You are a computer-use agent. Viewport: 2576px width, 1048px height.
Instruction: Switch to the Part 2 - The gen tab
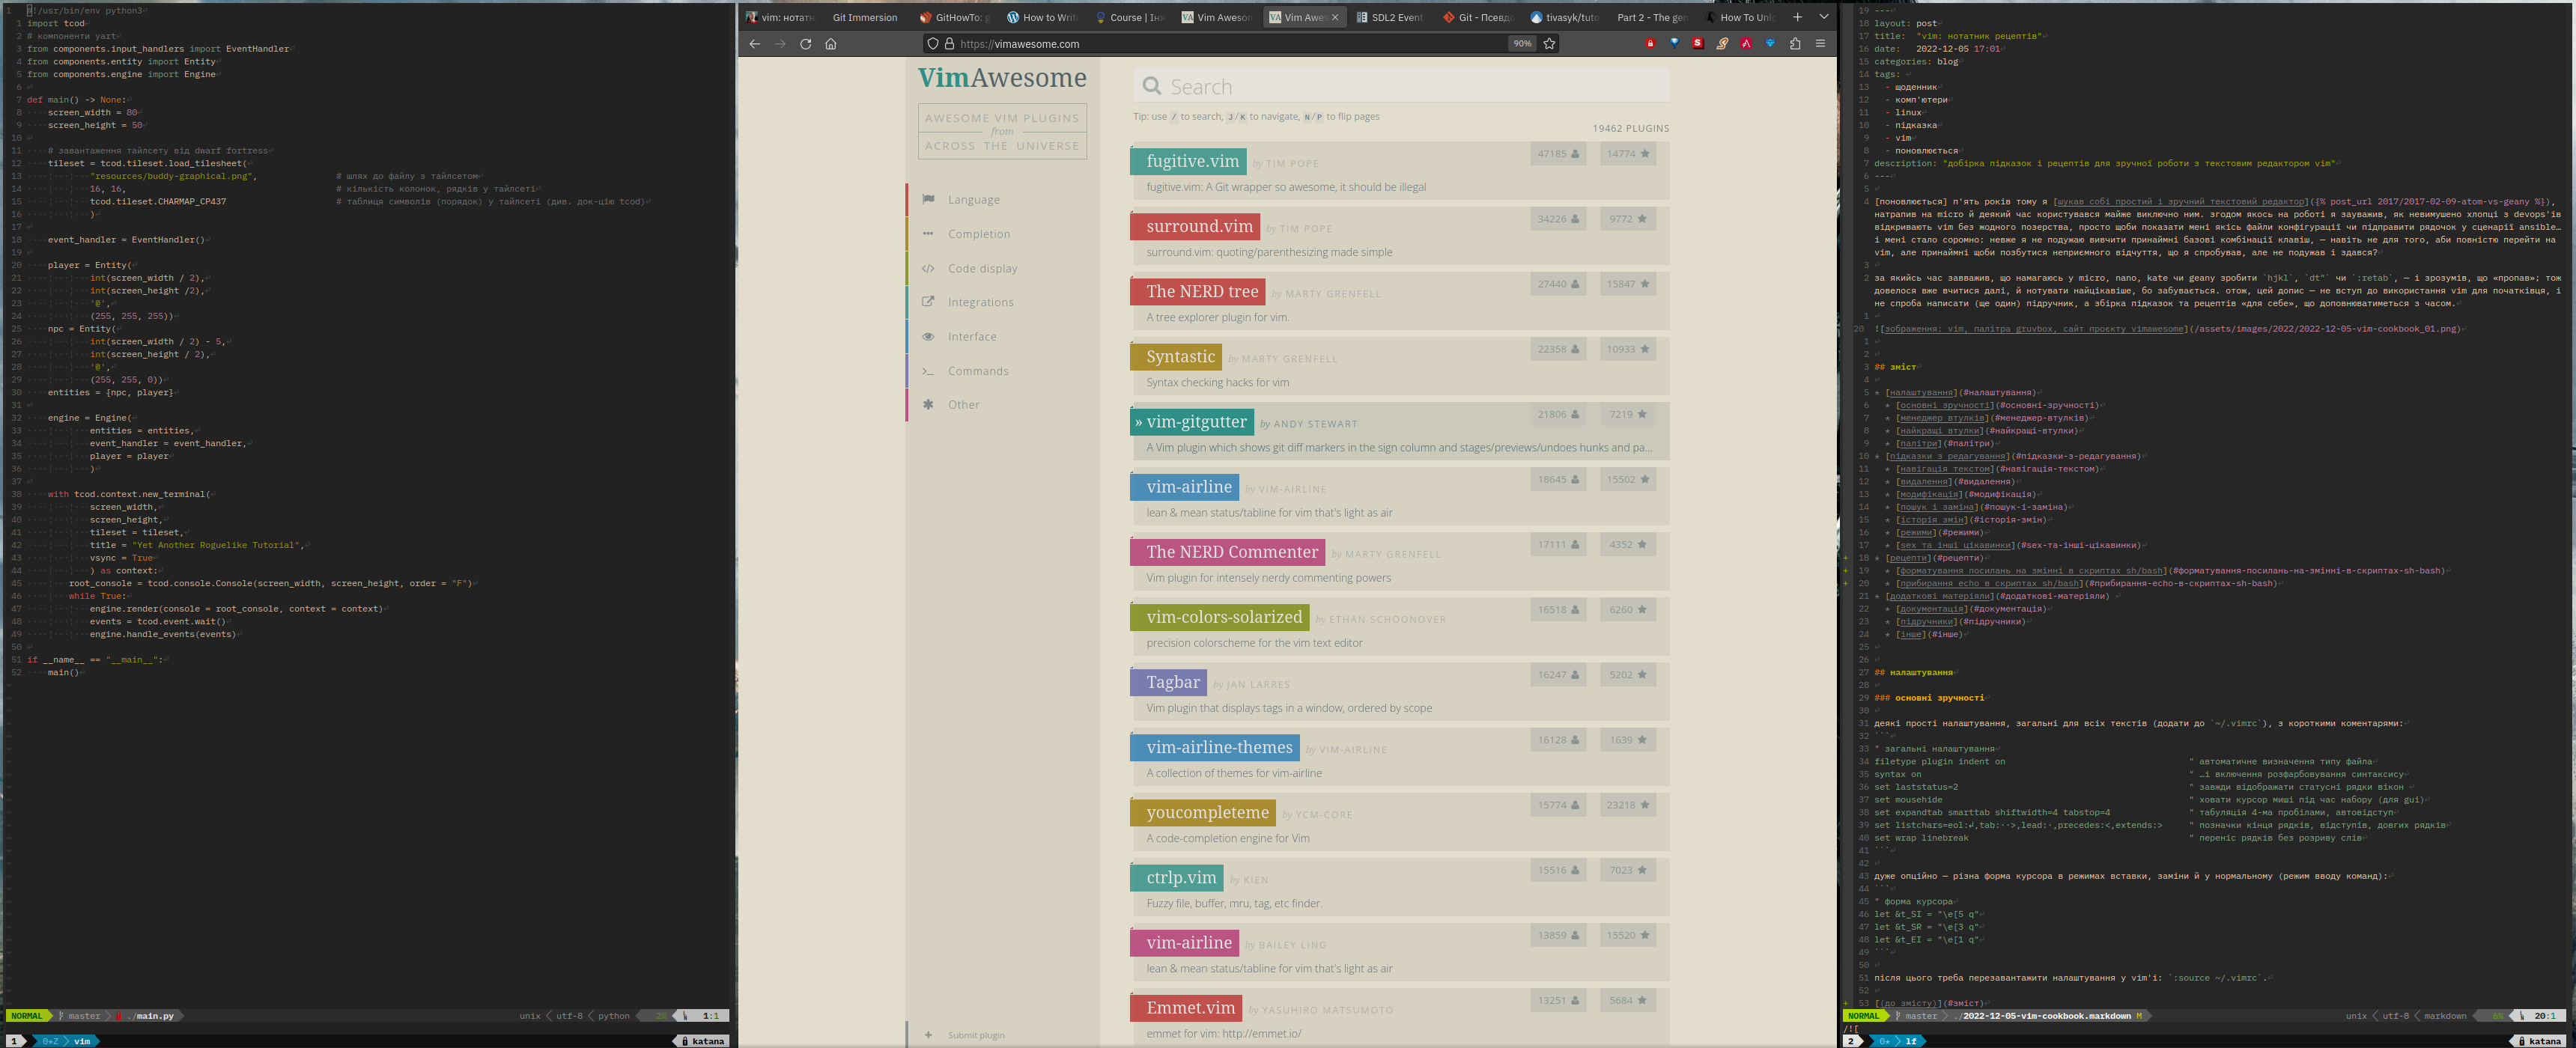coord(1651,17)
